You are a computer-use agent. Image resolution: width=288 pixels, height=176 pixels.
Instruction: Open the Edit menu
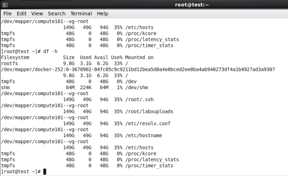pos(21,13)
